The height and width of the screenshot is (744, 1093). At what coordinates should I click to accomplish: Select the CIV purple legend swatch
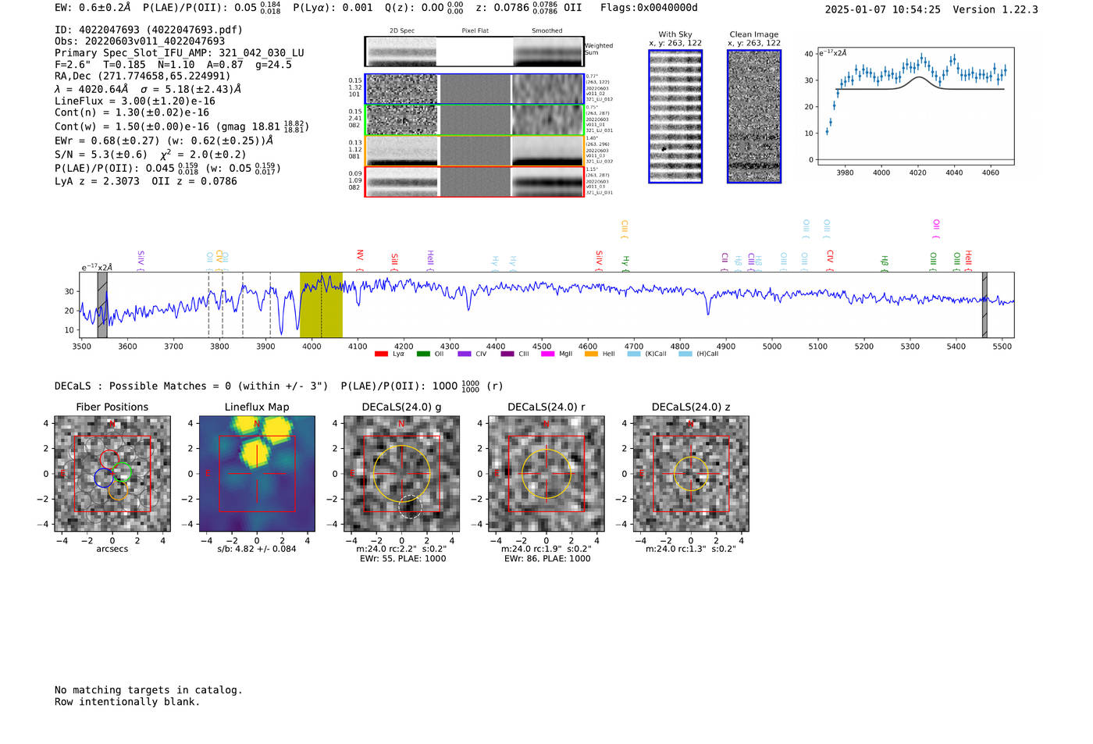(x=465, y=354)
